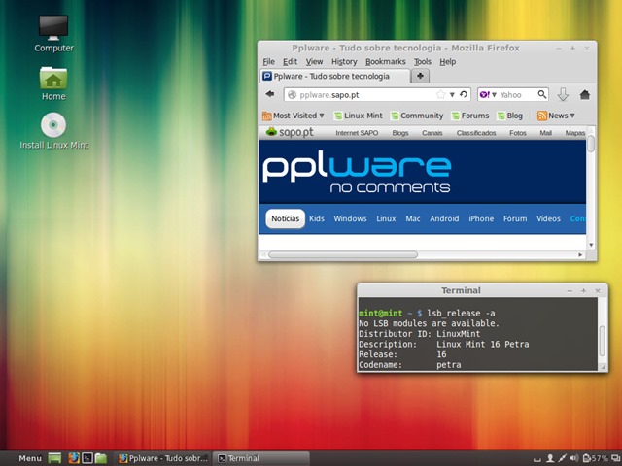Open the Help menu in Firefox
The height and width of the screenshot is (466, 622).
pos(447,62)
